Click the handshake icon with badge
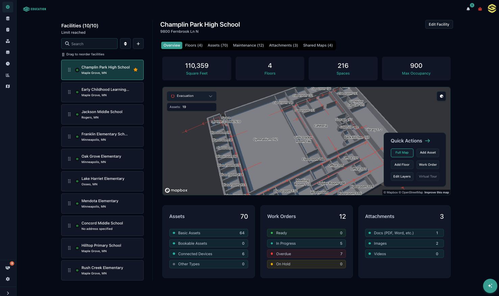This screenshot has width=499, height=296. (8, 268)
